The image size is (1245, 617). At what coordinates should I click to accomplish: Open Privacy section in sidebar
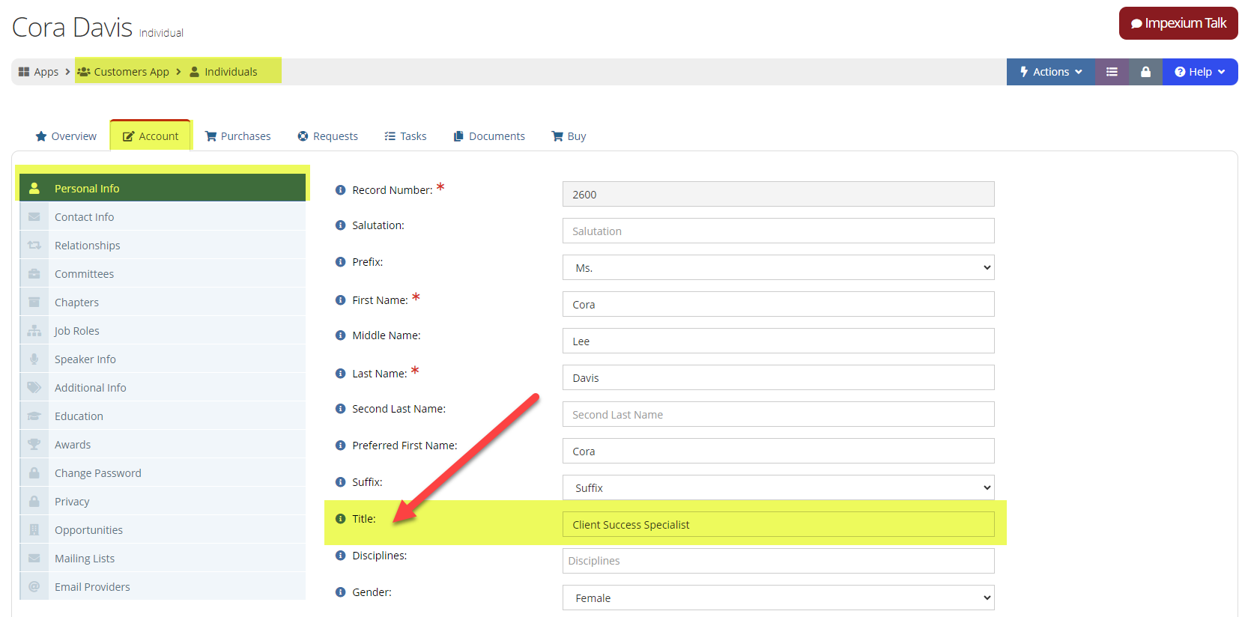[163, 502]
